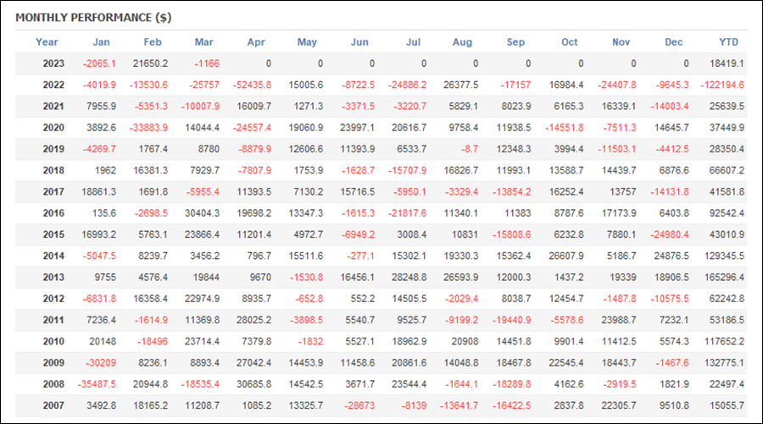
Task: Click 2019 August value -8.7
Action: tap(470, 149)
